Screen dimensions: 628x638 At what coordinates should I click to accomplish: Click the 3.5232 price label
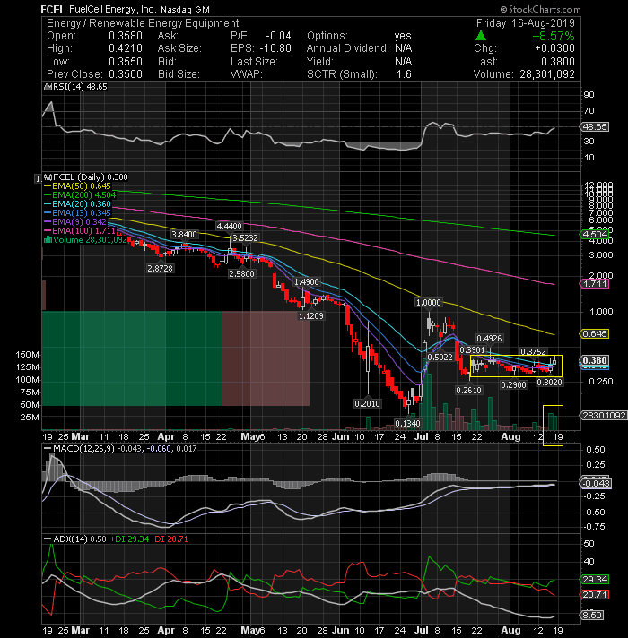pyautogui.click(x=245, y=237)
